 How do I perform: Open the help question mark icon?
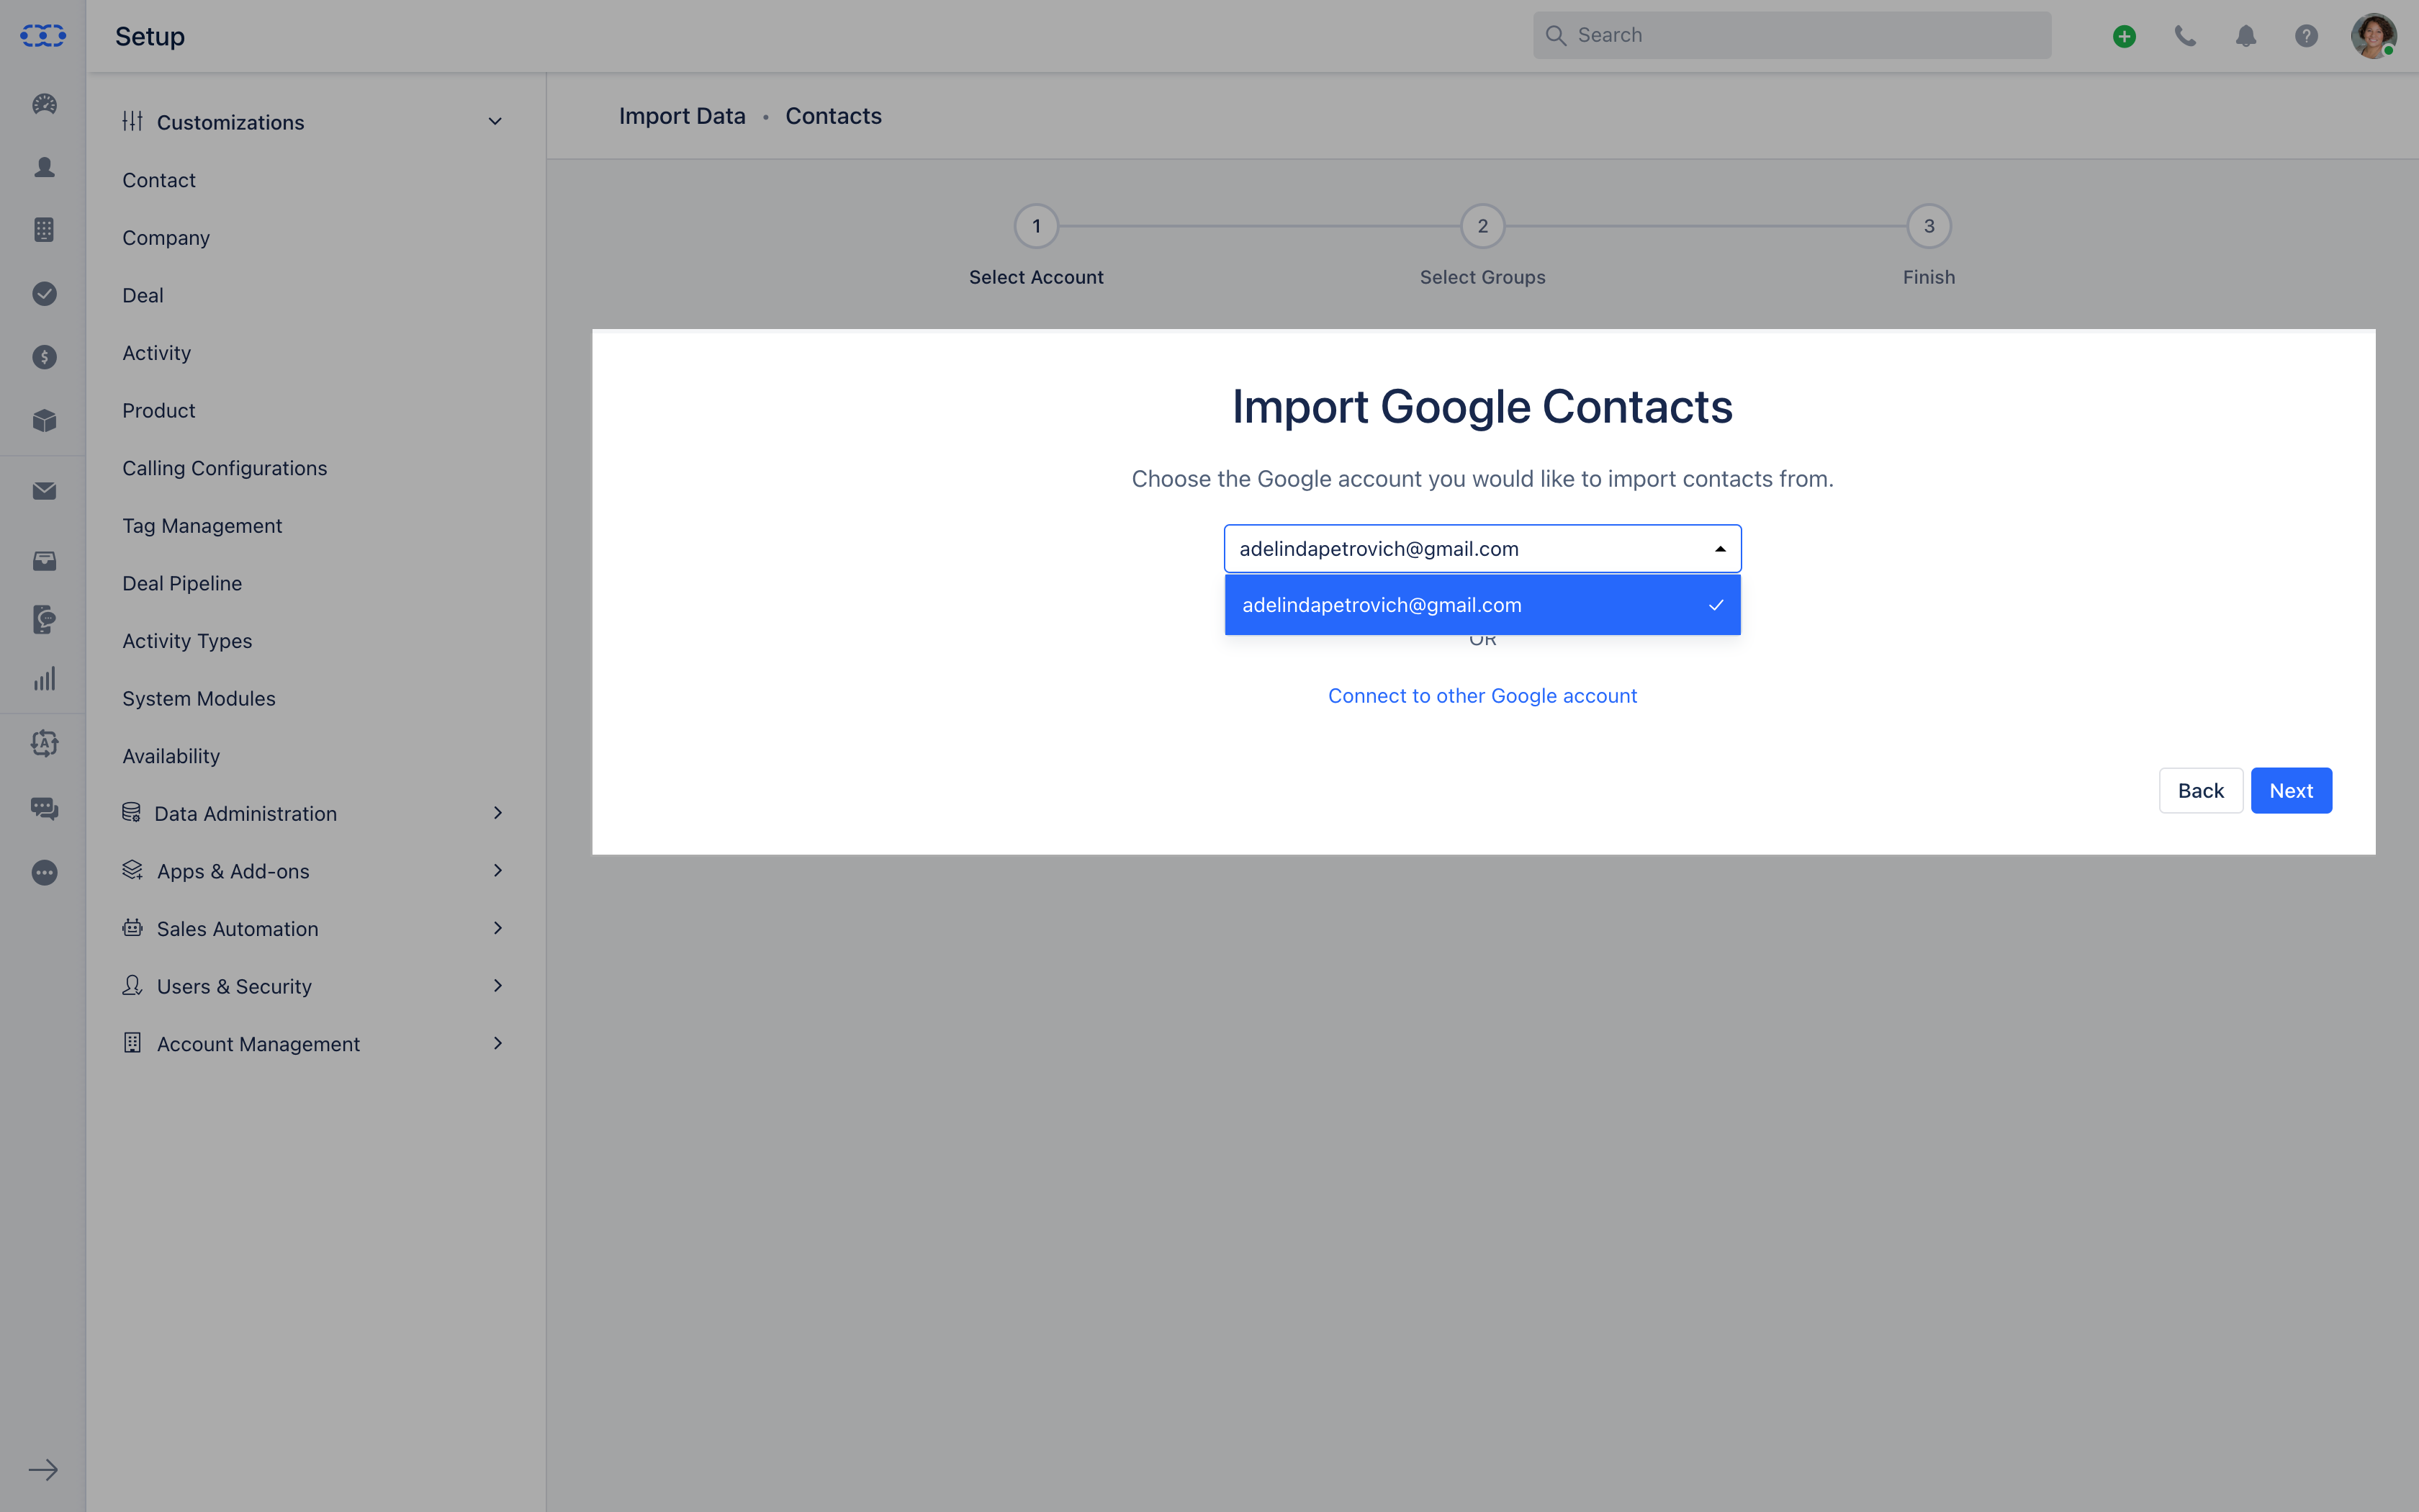(2306, 36)
